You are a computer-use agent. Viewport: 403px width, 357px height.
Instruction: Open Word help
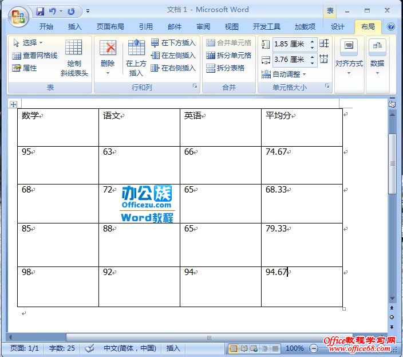(x=390, y=26)
